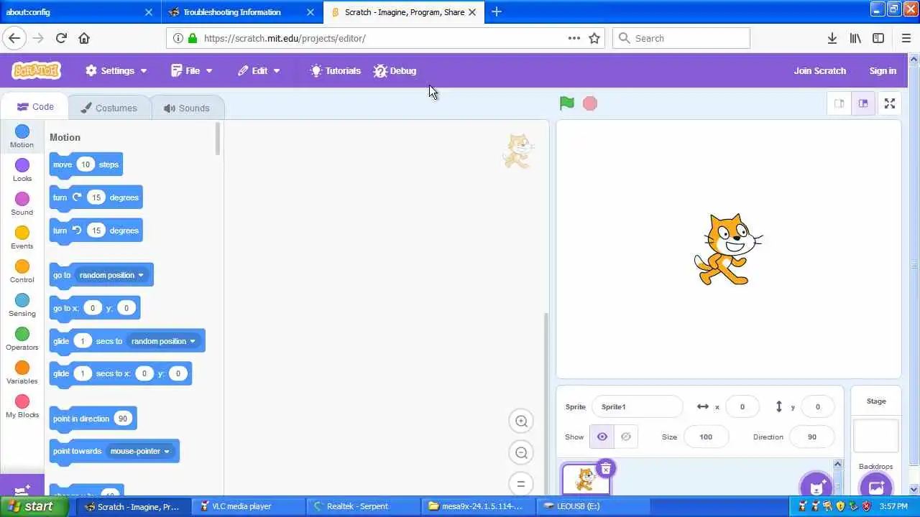920x517 pixels.
Task: Click the point in direction 90 value
Action: pos(123,419)
